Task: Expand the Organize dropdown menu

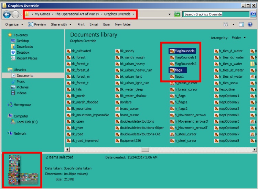Action: (x=14, y=24)
